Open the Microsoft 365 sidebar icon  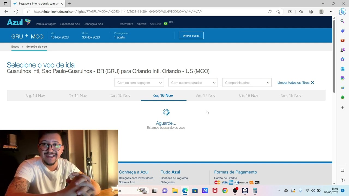pyautogui.click(x=342, y=59)
